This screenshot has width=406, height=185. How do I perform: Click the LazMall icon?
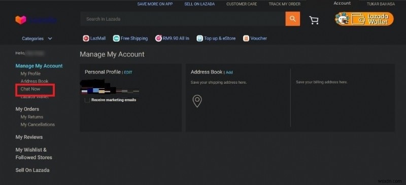pyautogui.click(x=86, y=39)
